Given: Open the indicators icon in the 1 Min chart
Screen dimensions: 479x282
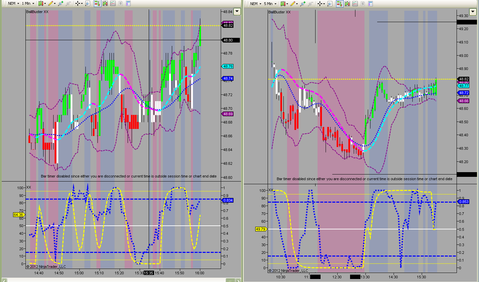Looking at the screenshot, I should pos(113,3).
